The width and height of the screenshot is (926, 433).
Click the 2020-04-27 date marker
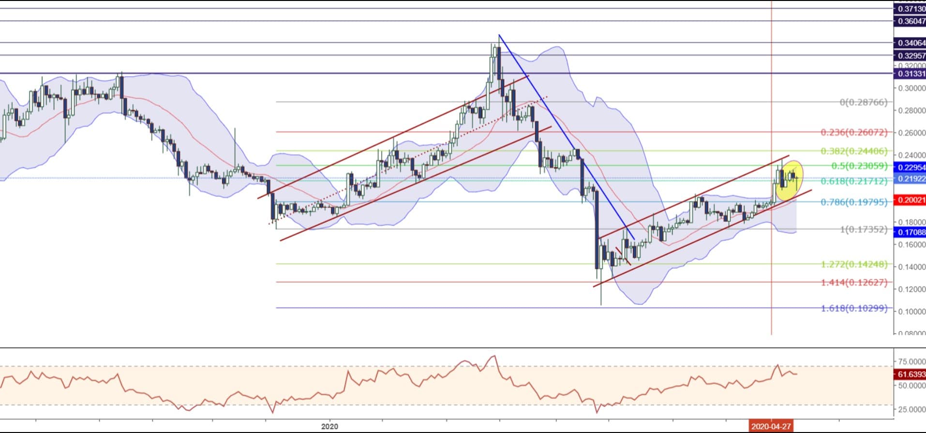(771, 426)
